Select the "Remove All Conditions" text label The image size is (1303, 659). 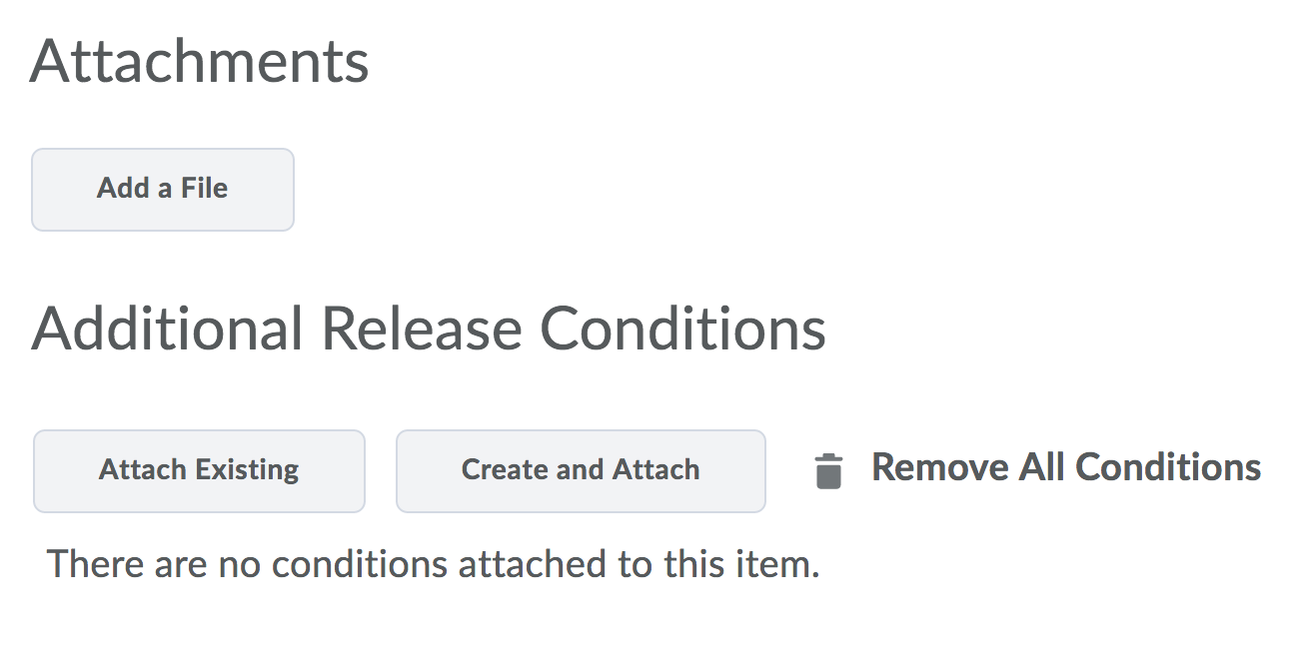1065,467
